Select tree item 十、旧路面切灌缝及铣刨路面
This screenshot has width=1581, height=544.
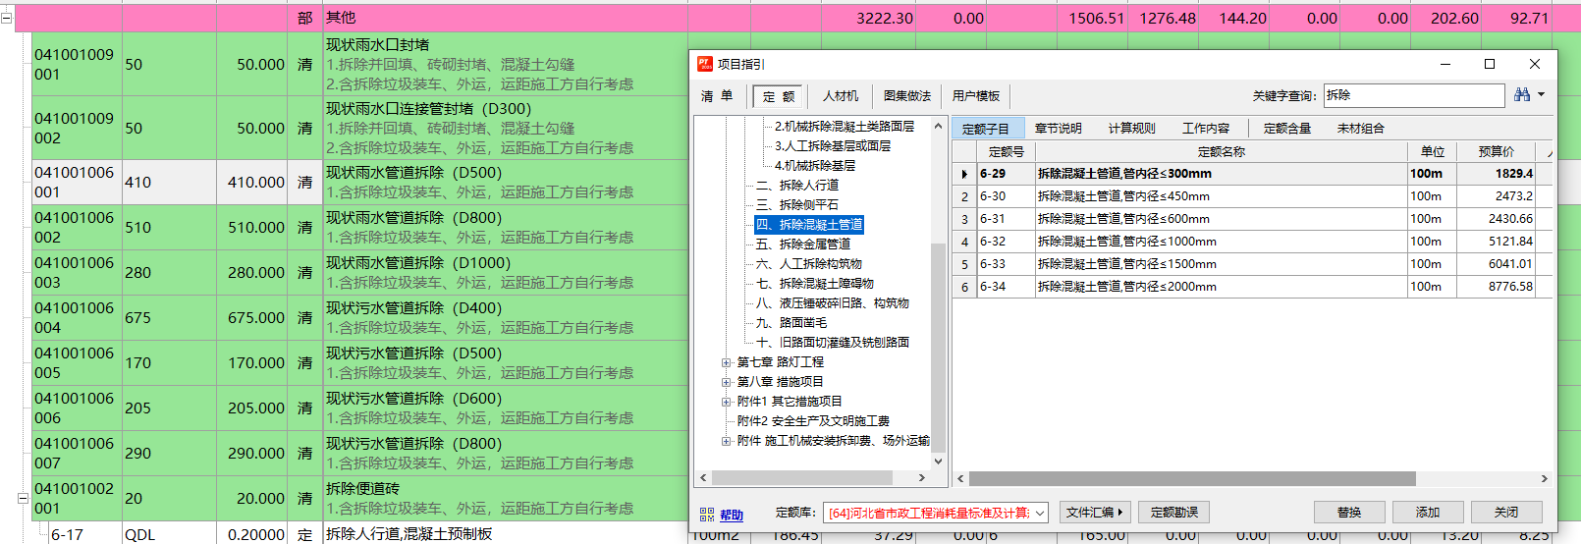833,343
